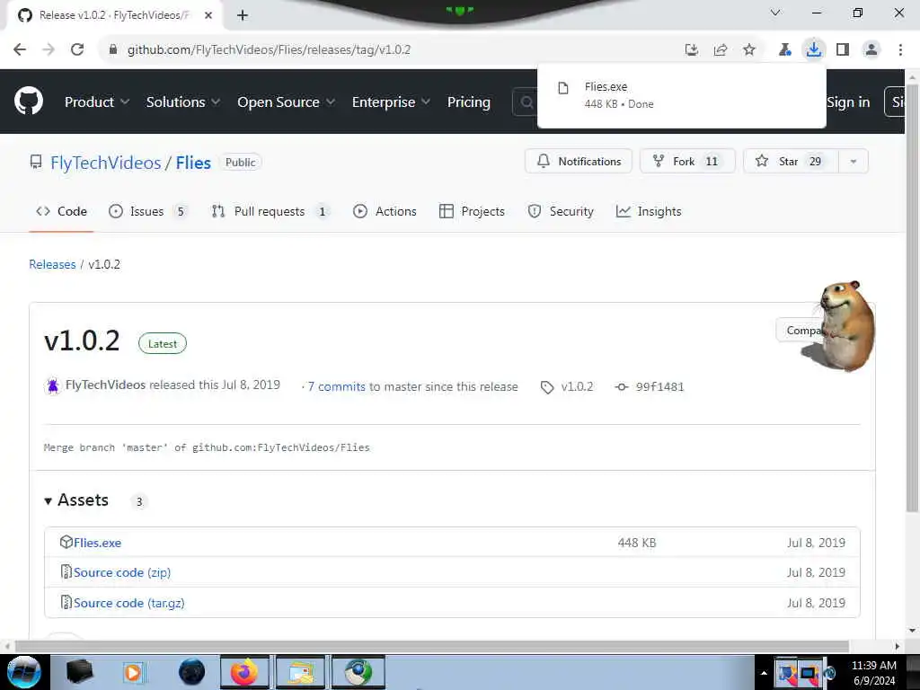Click the site lock icon in address bar
Viewport: 920px width, 690px height.
(x=113, y=49)
